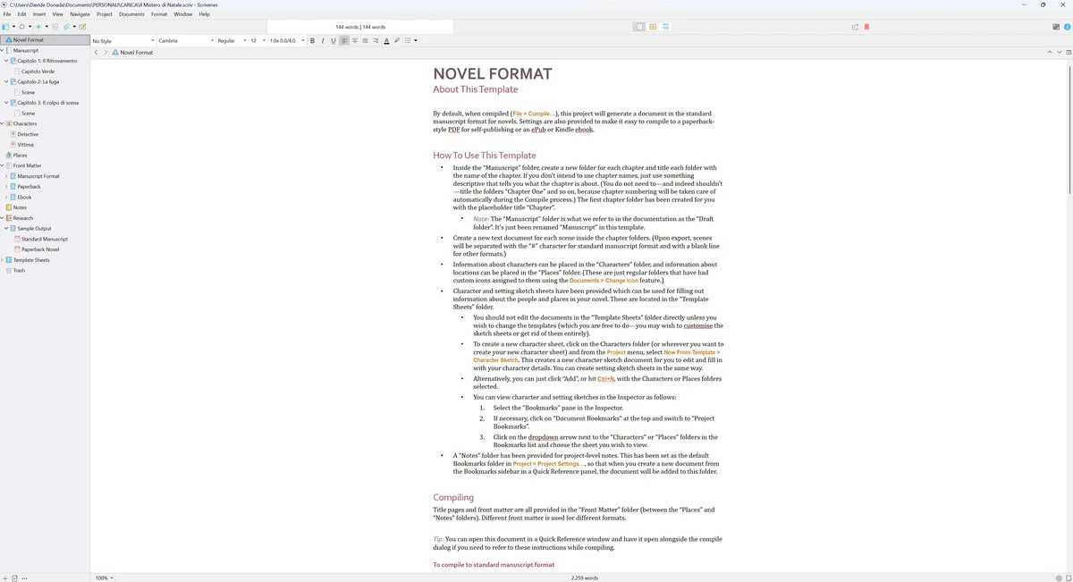Apply highlight color marker
Screen dimensions: 1073x582
pos(397,40)
